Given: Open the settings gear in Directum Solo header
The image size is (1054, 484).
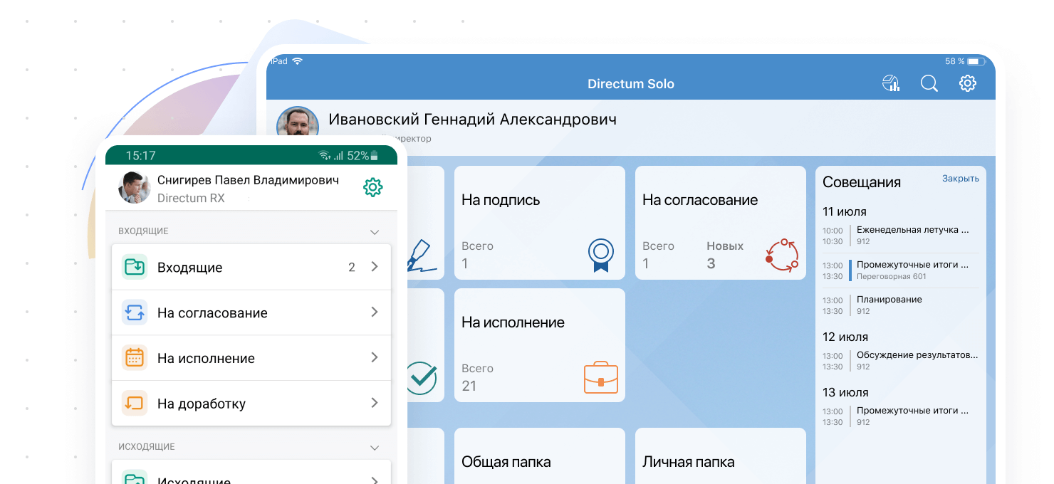Looking at the screenshot, I should (967, 83).
